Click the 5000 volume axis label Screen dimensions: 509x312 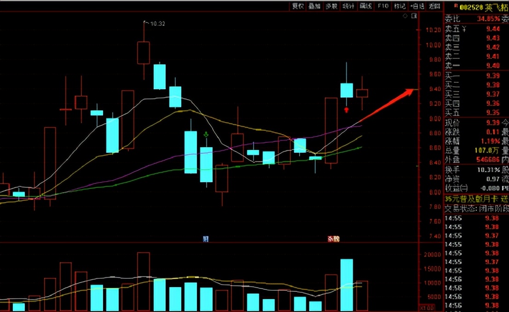[x=434, y=297]
